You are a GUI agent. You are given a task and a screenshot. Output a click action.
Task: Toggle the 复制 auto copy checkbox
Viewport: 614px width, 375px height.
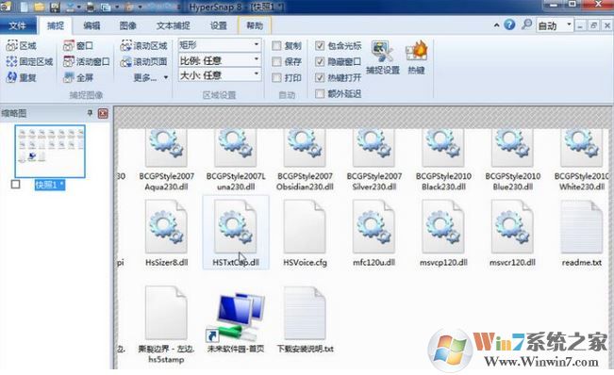tap(276, 46)
